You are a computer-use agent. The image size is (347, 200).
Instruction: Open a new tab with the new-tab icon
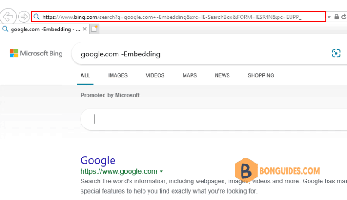(94, 29)
